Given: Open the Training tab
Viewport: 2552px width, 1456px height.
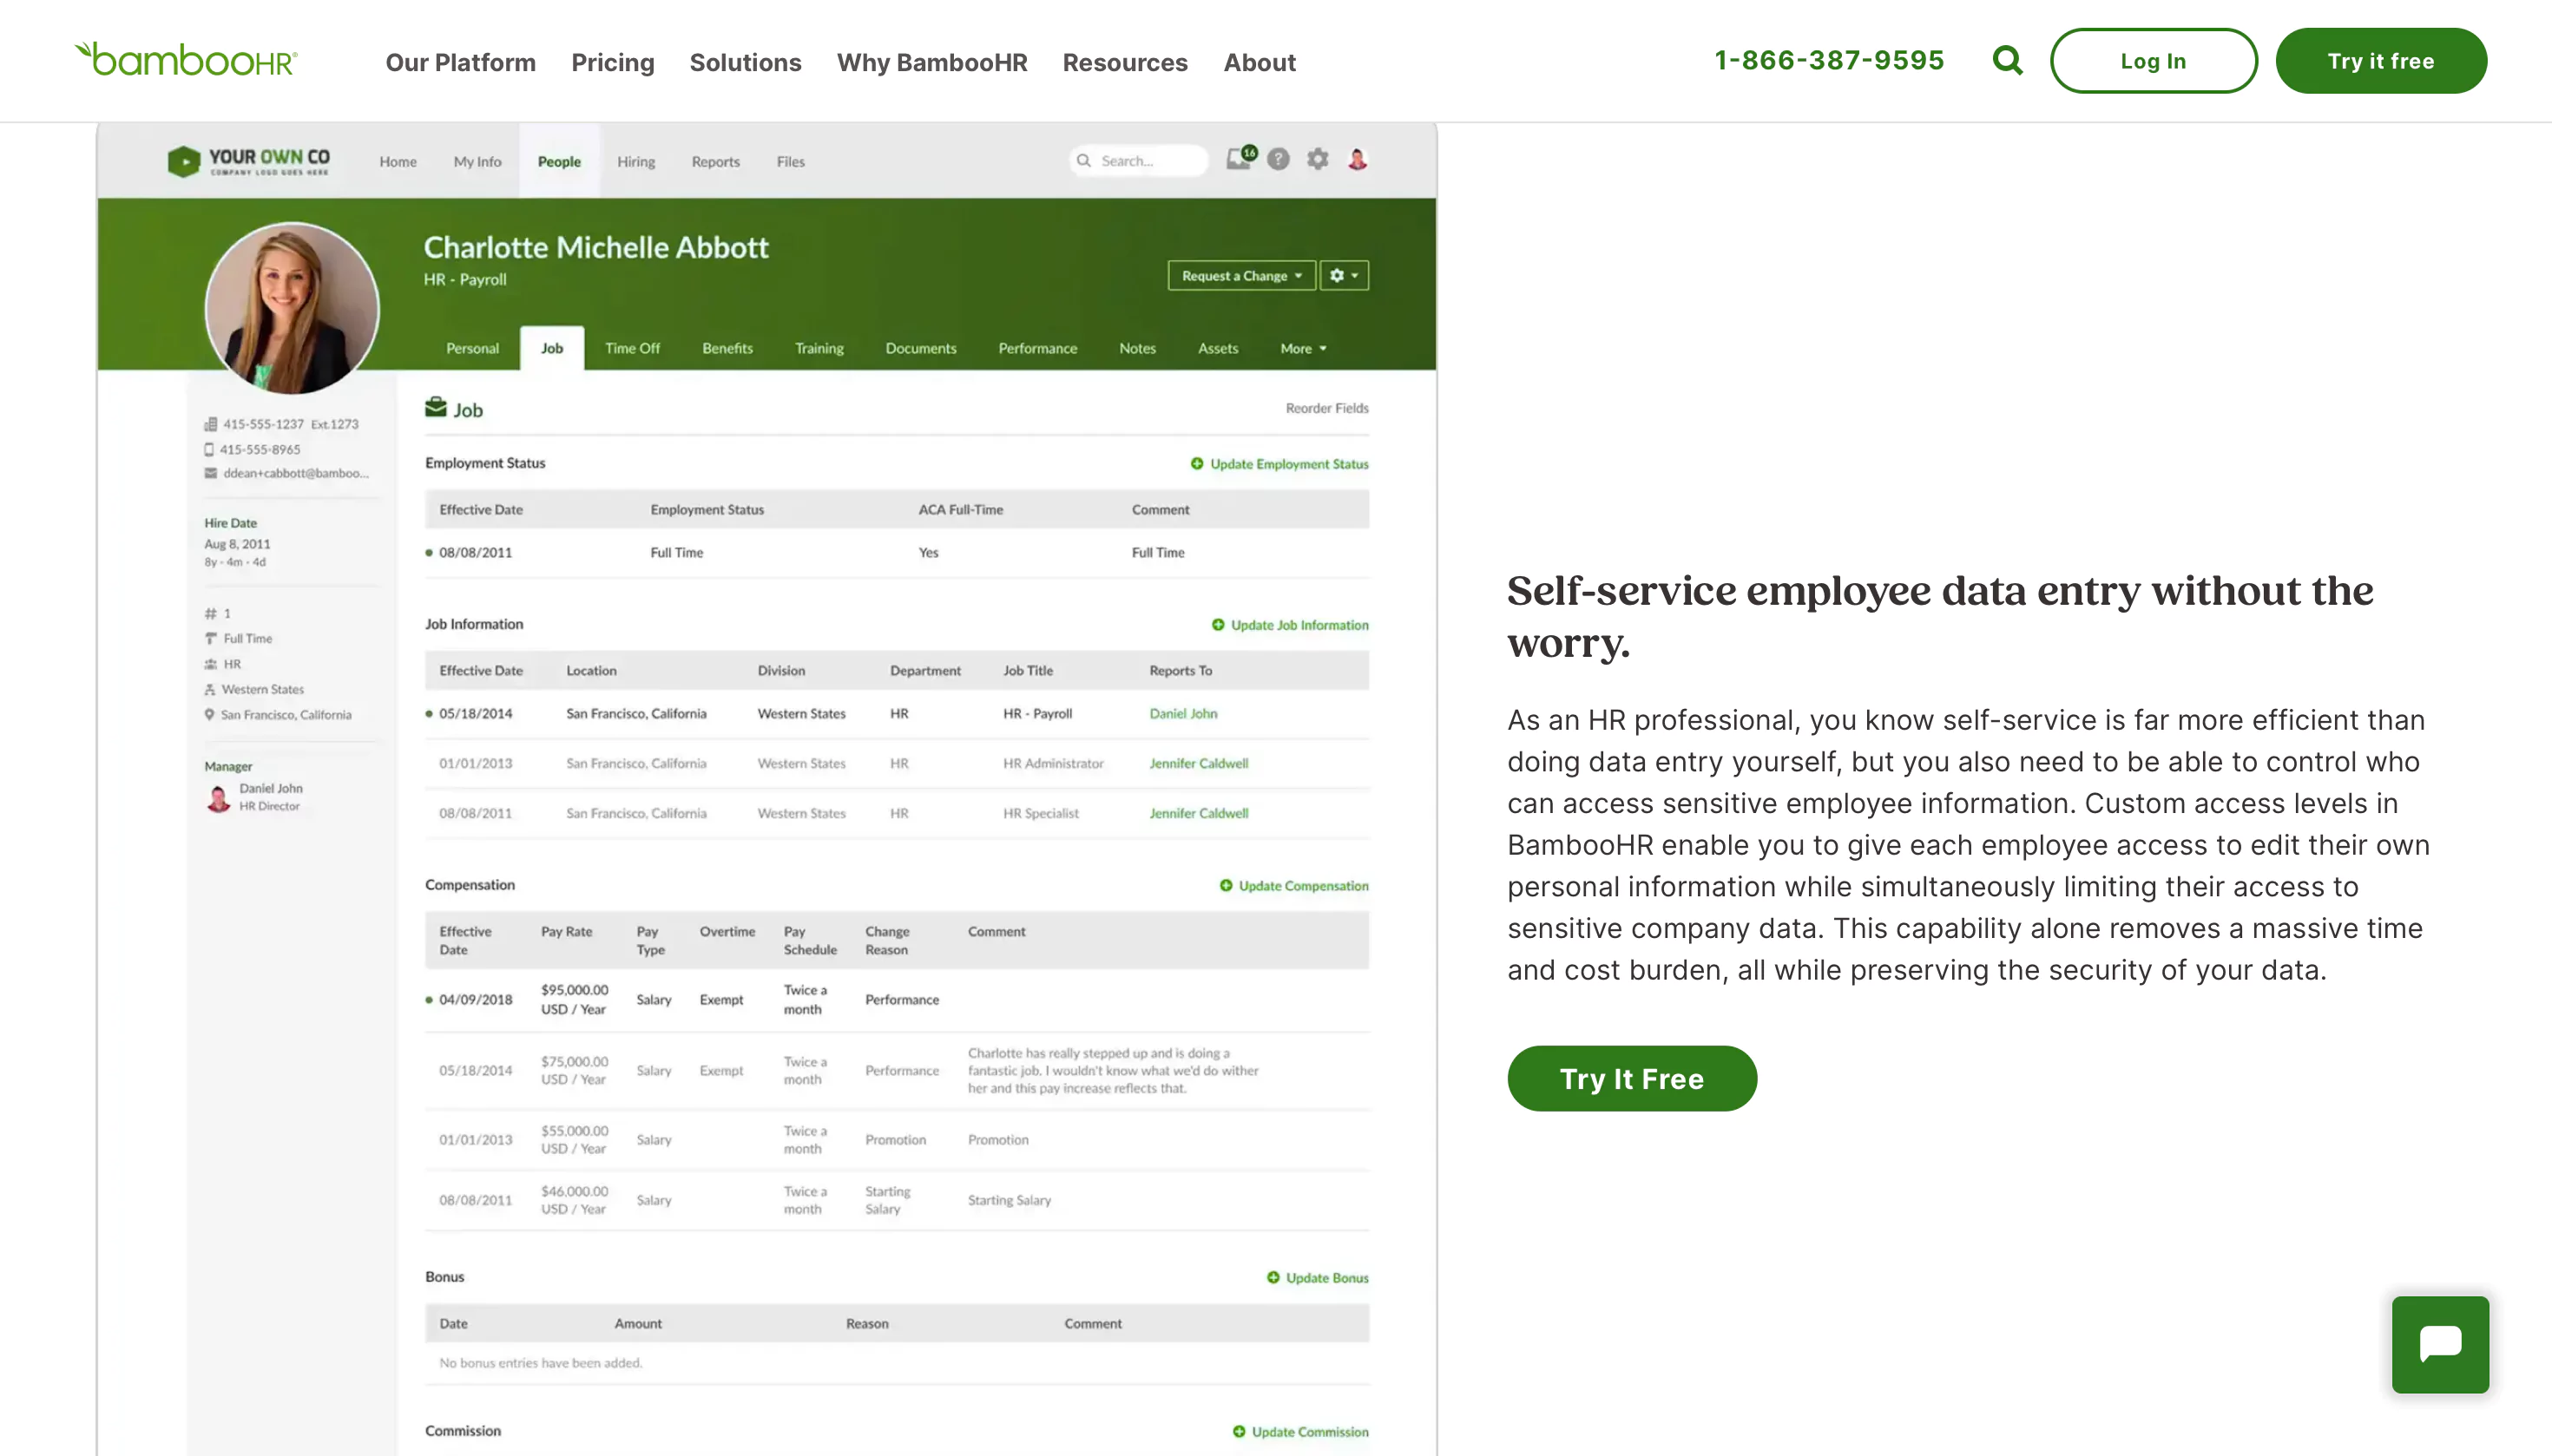Looking at the screenshot, I should [x=819, y=348].
